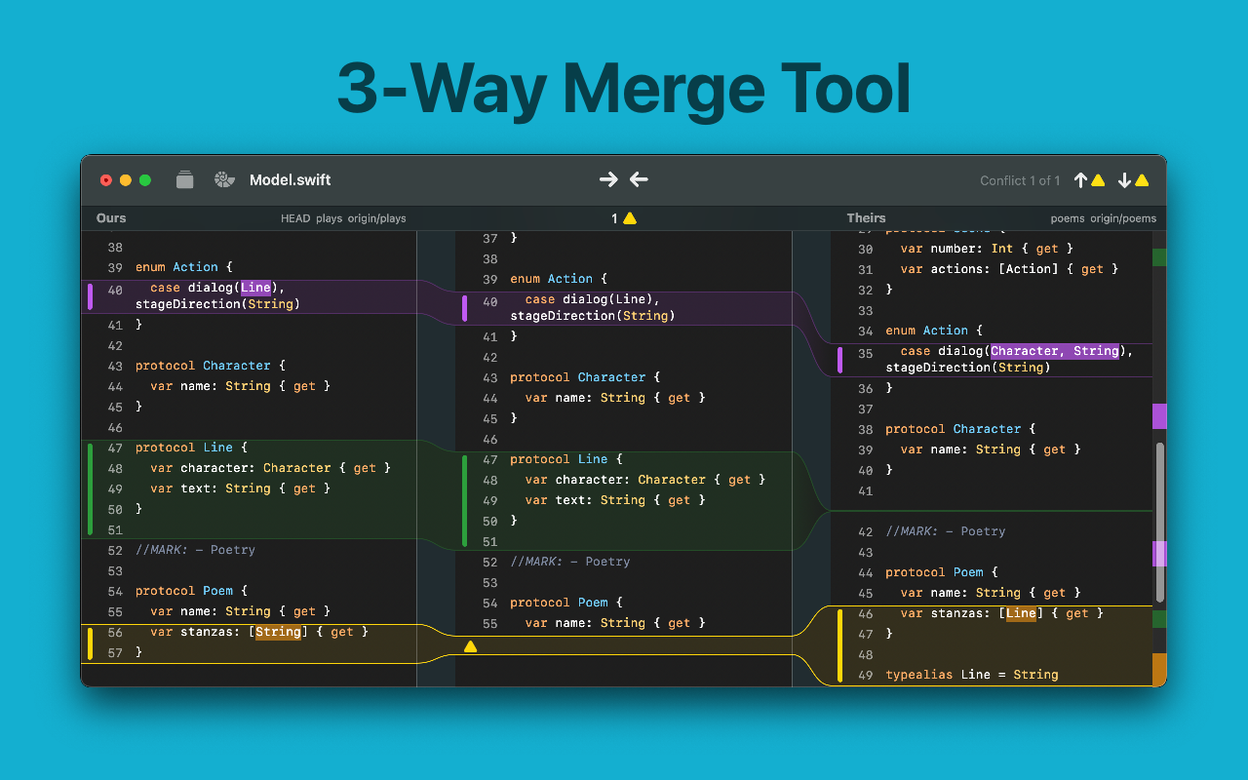Click the orange conflict marker in the overview strip
1248x780 pixels.
tap(1159, 670)
